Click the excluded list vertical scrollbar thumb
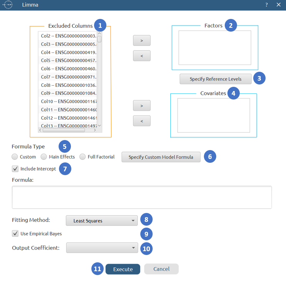This screenshot has height=282, width=286. coord(99,39)
